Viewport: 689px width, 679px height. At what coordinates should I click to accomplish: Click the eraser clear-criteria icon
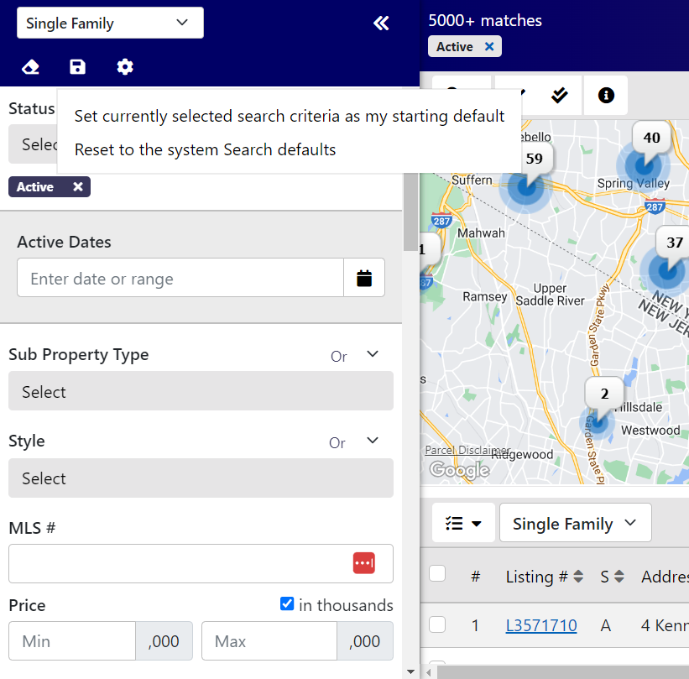(x=30, y=67)
